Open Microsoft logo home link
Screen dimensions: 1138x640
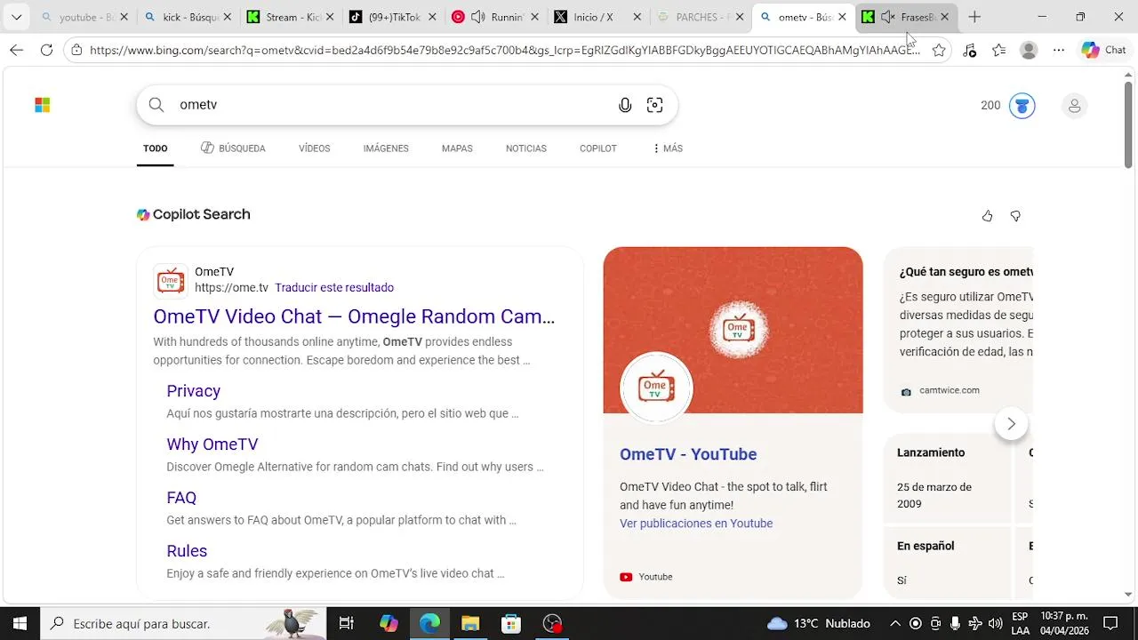pos(42,105)
